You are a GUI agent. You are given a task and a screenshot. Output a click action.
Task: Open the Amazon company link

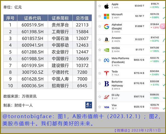click(x=116, y=38)
